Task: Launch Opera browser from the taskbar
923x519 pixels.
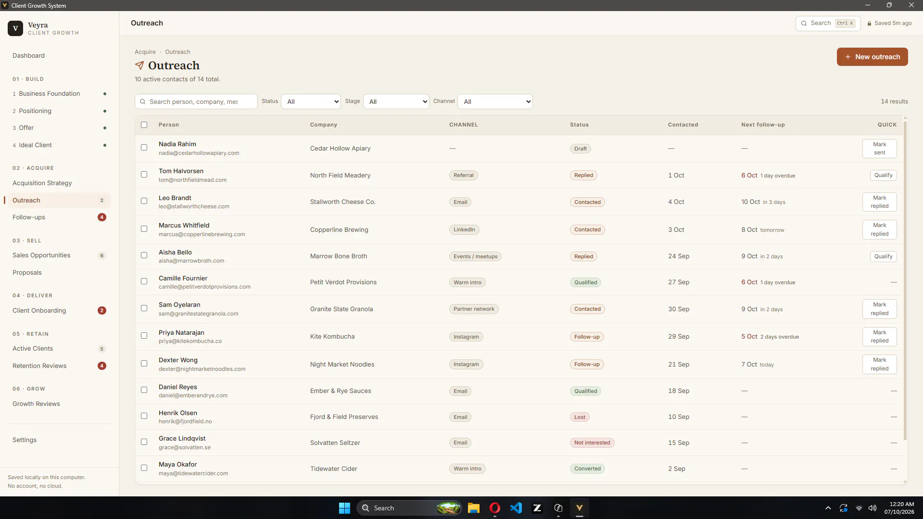Action: pos(495,508)
